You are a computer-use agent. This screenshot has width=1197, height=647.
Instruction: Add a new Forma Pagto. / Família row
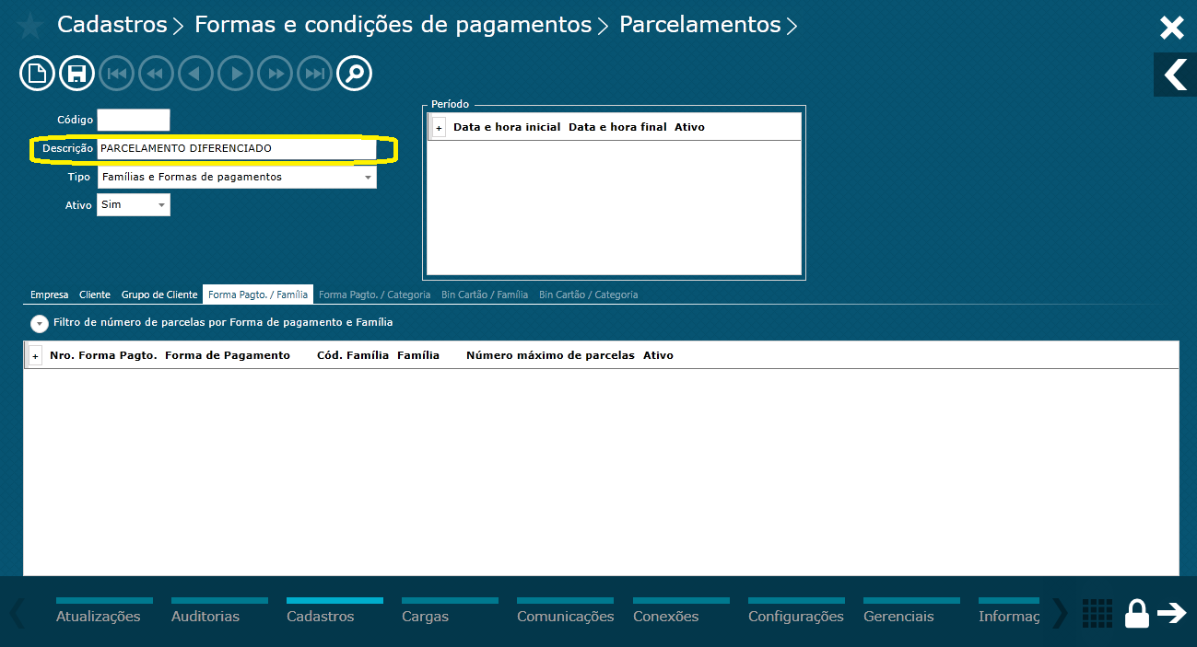35,355
